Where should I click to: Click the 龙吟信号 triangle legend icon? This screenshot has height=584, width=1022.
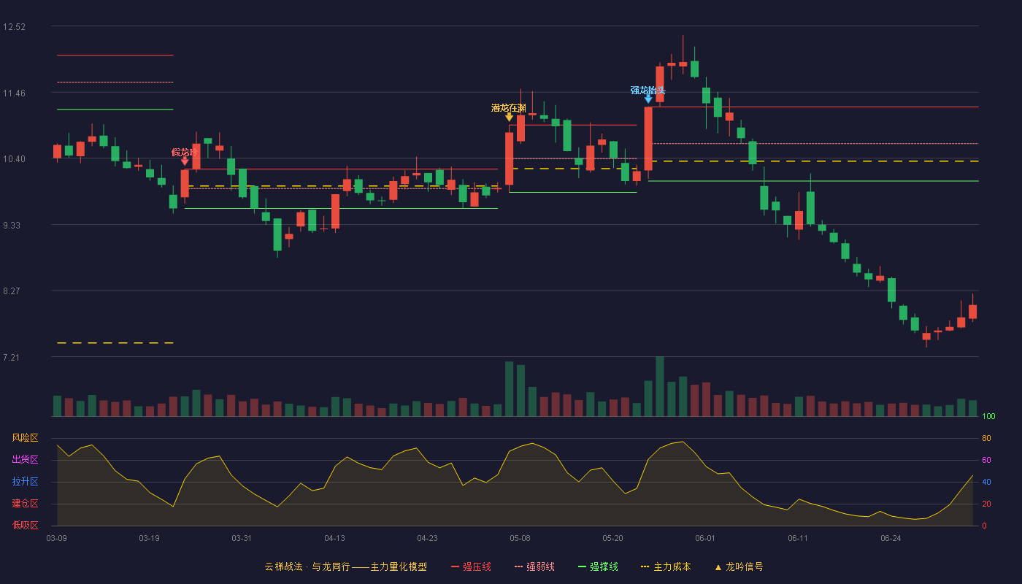click(718, 567)
